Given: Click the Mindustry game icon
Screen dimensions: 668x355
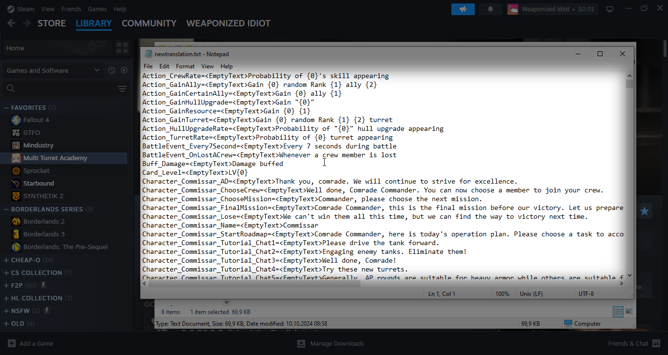Looking at the screenshot, I should [16, 145].
